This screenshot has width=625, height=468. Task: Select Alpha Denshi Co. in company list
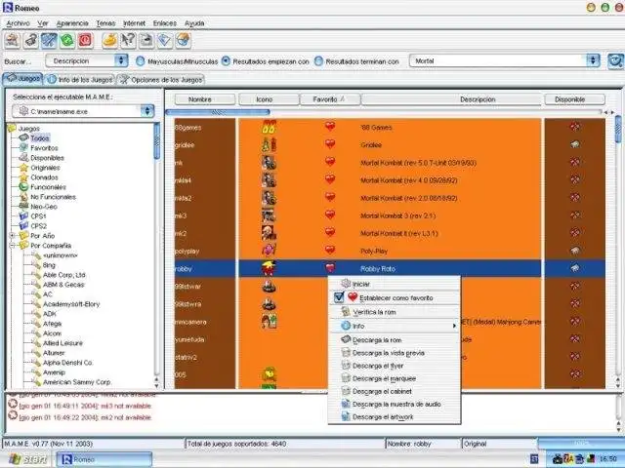tap(67, 363)
